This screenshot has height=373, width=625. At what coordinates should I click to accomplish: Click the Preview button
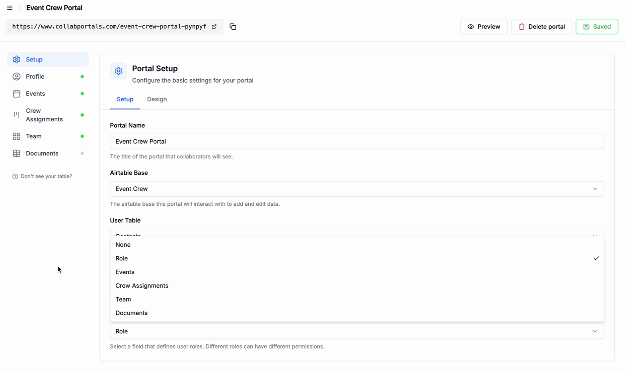click(x=483, y=26)
